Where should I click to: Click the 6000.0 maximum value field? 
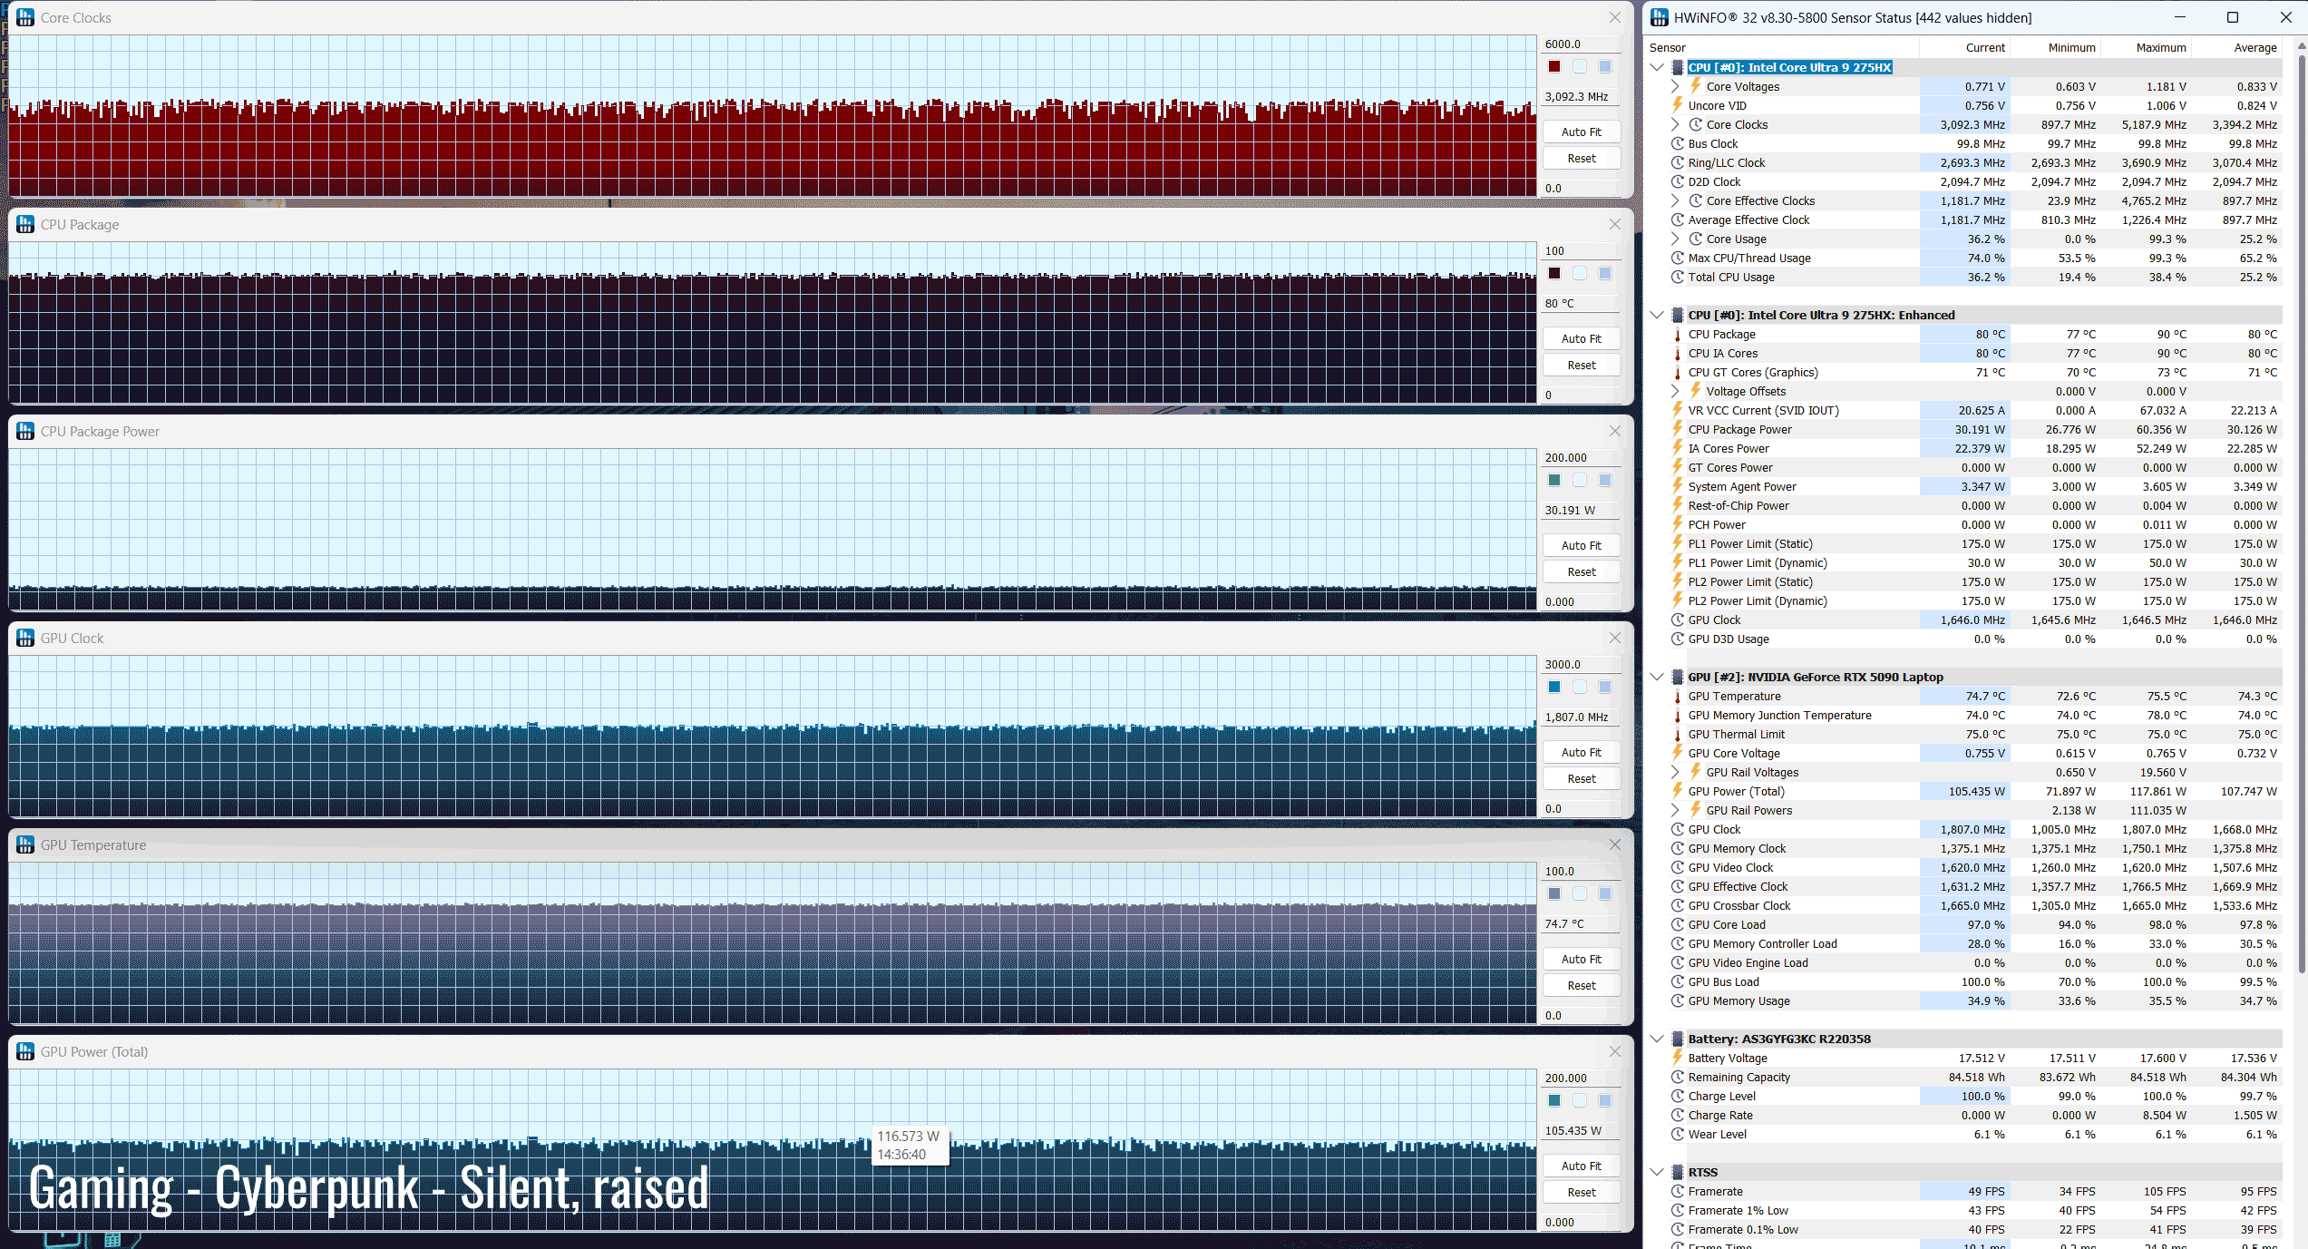[1580, 44]
